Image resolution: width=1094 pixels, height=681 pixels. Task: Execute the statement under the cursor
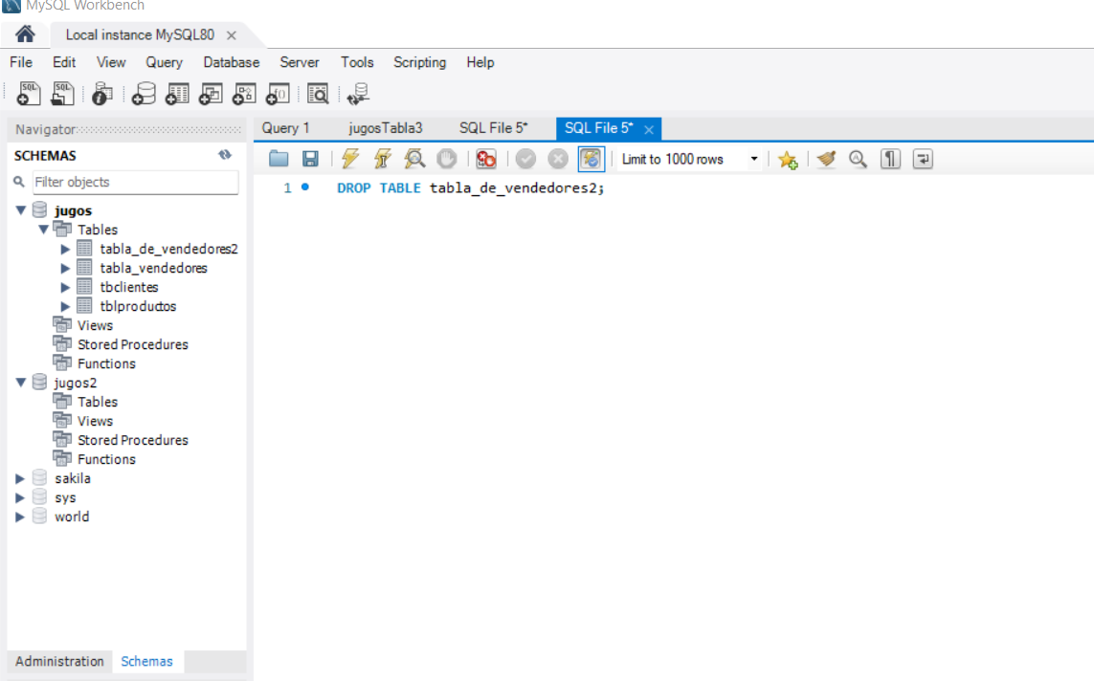(x=382, y=159)
